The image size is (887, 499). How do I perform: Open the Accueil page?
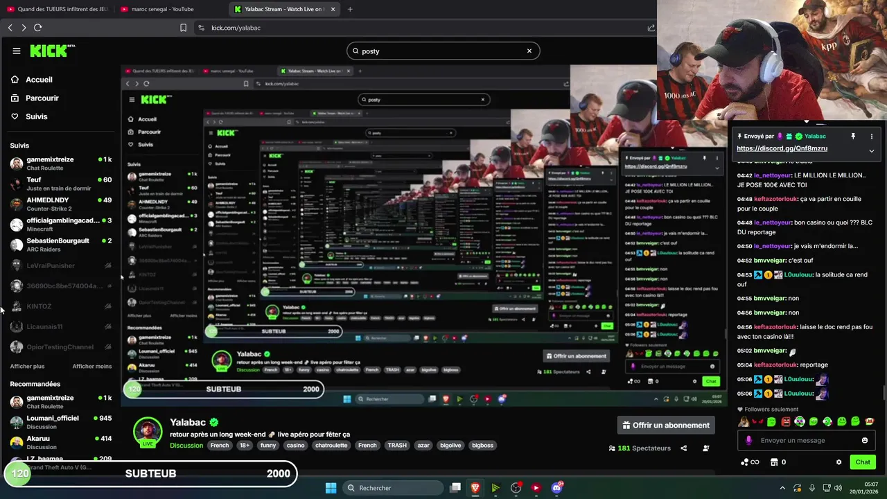[32, 80]
